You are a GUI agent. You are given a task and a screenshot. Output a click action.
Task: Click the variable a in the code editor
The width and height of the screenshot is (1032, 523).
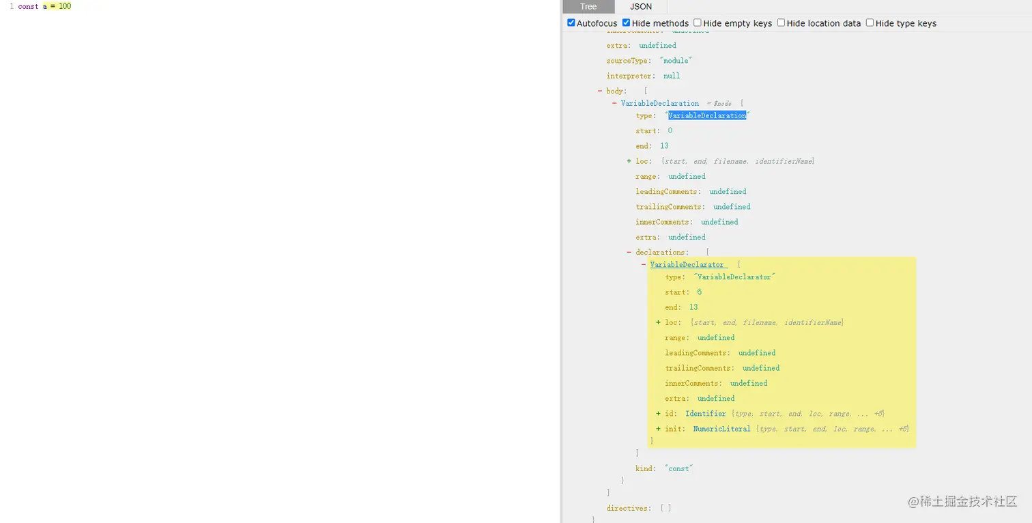pyautogui.click(x=45, y=6)
